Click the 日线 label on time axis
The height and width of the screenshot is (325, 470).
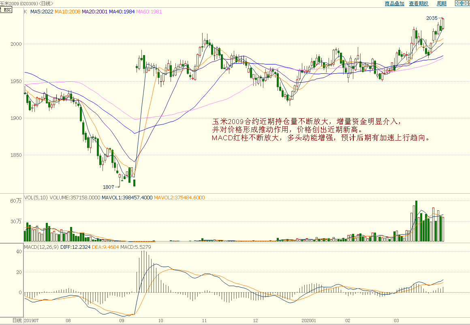click(17, 321)
